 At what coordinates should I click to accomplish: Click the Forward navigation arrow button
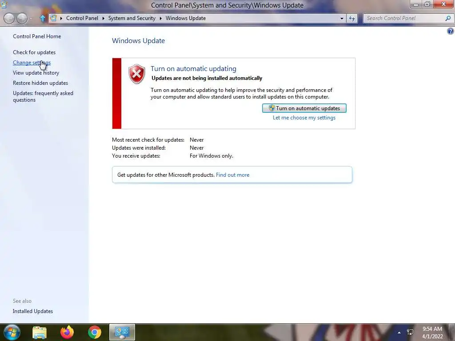(x=22, y=18)
